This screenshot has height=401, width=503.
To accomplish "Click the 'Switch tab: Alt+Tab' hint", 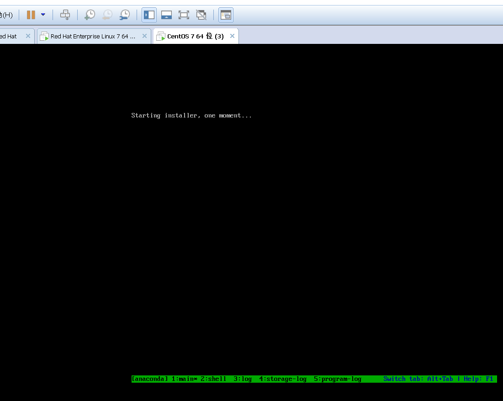I will 418,379.
